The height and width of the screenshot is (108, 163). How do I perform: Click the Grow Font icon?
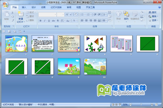tap(67, 14)
